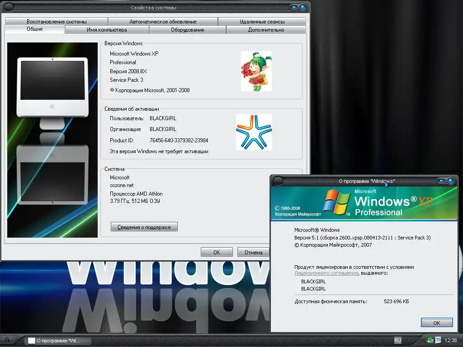This screenshot has width=463, height=347.
Task: Click the Microsoft Windows XP text line
Action: [134, 54]
